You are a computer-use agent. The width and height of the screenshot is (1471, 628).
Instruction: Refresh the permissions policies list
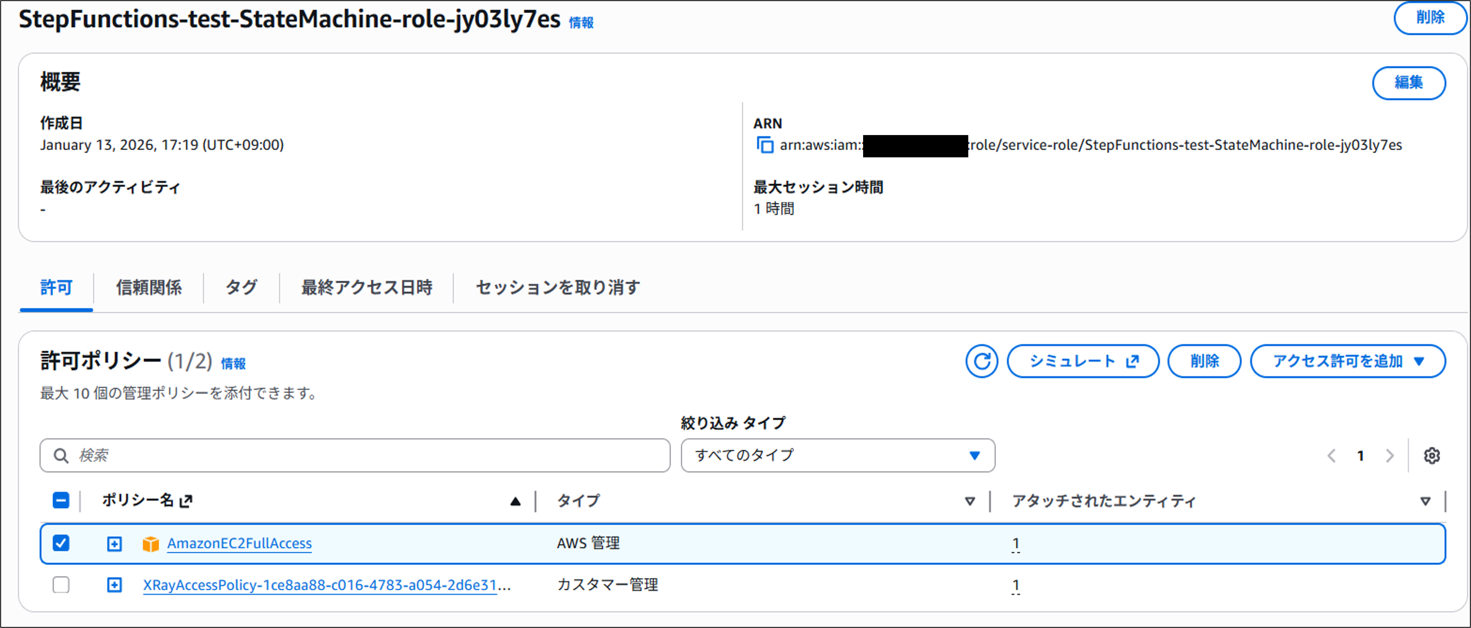[x=981, y=360]
